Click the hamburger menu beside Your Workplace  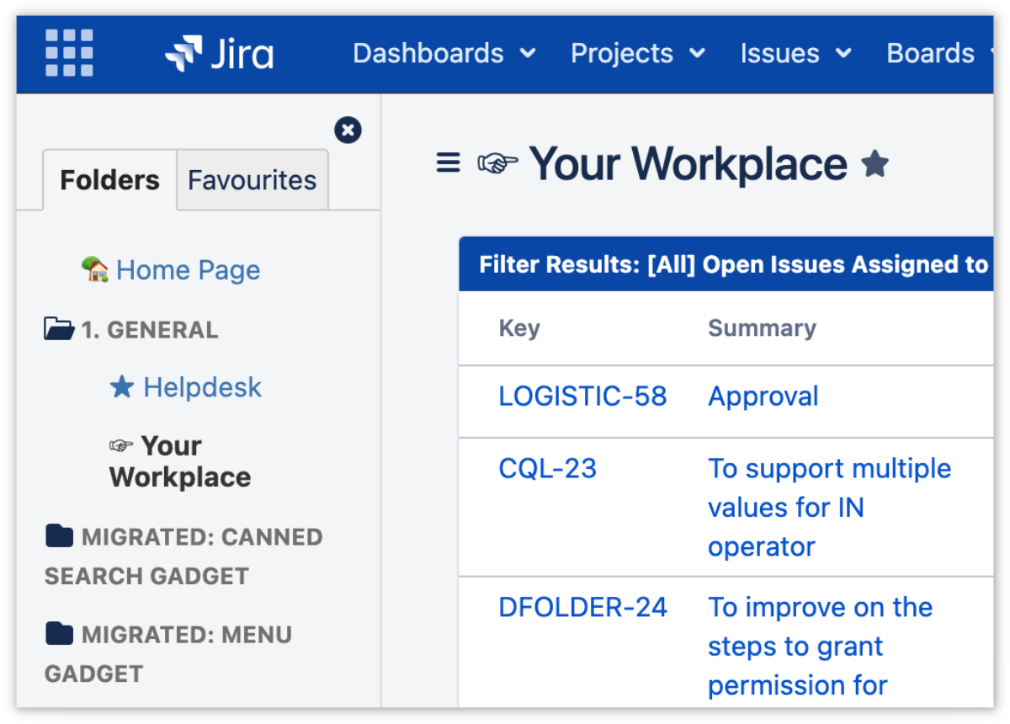coord(449,162)
